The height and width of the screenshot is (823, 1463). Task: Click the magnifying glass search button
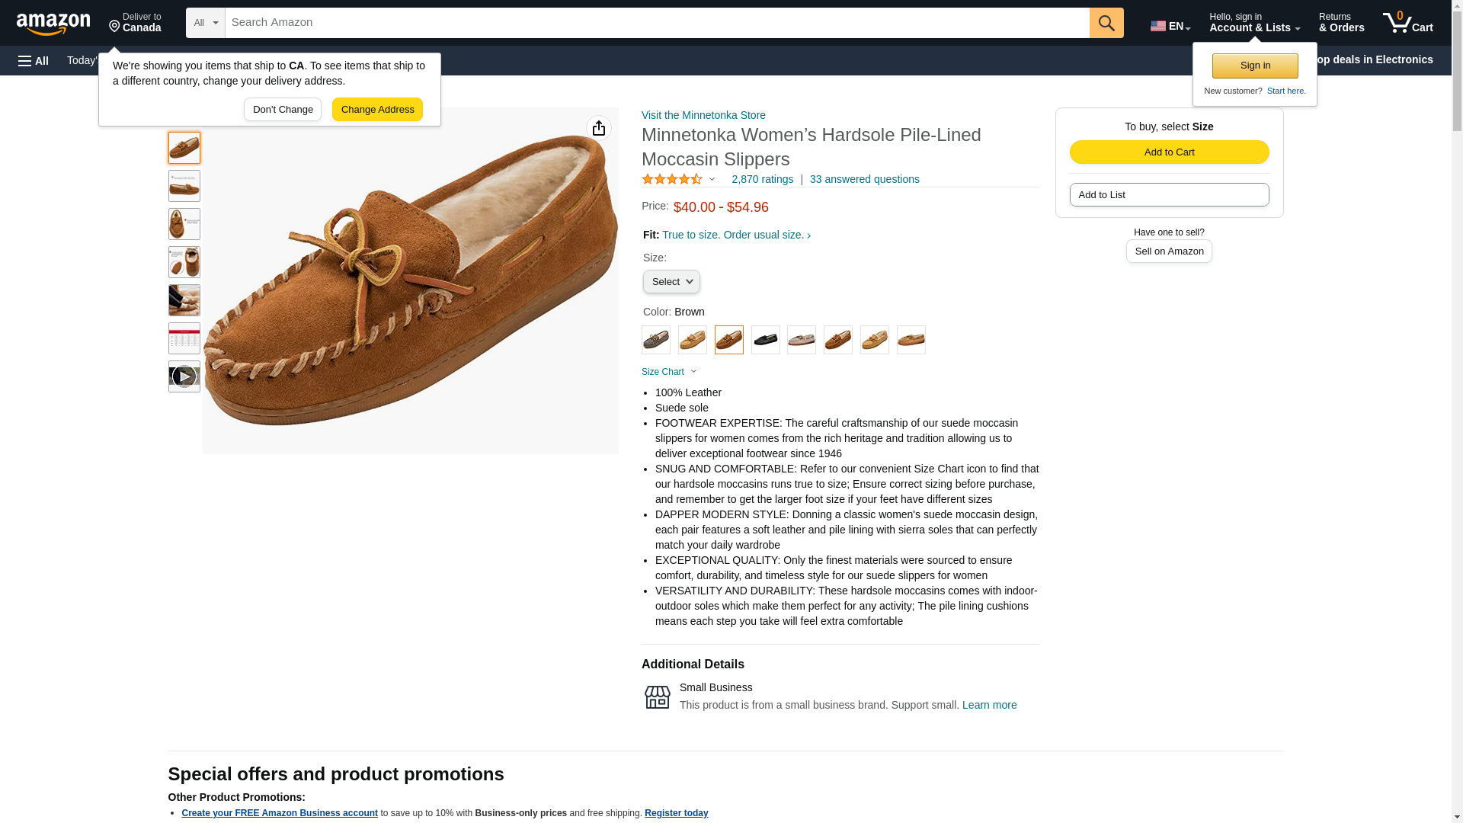(1106, 23)
